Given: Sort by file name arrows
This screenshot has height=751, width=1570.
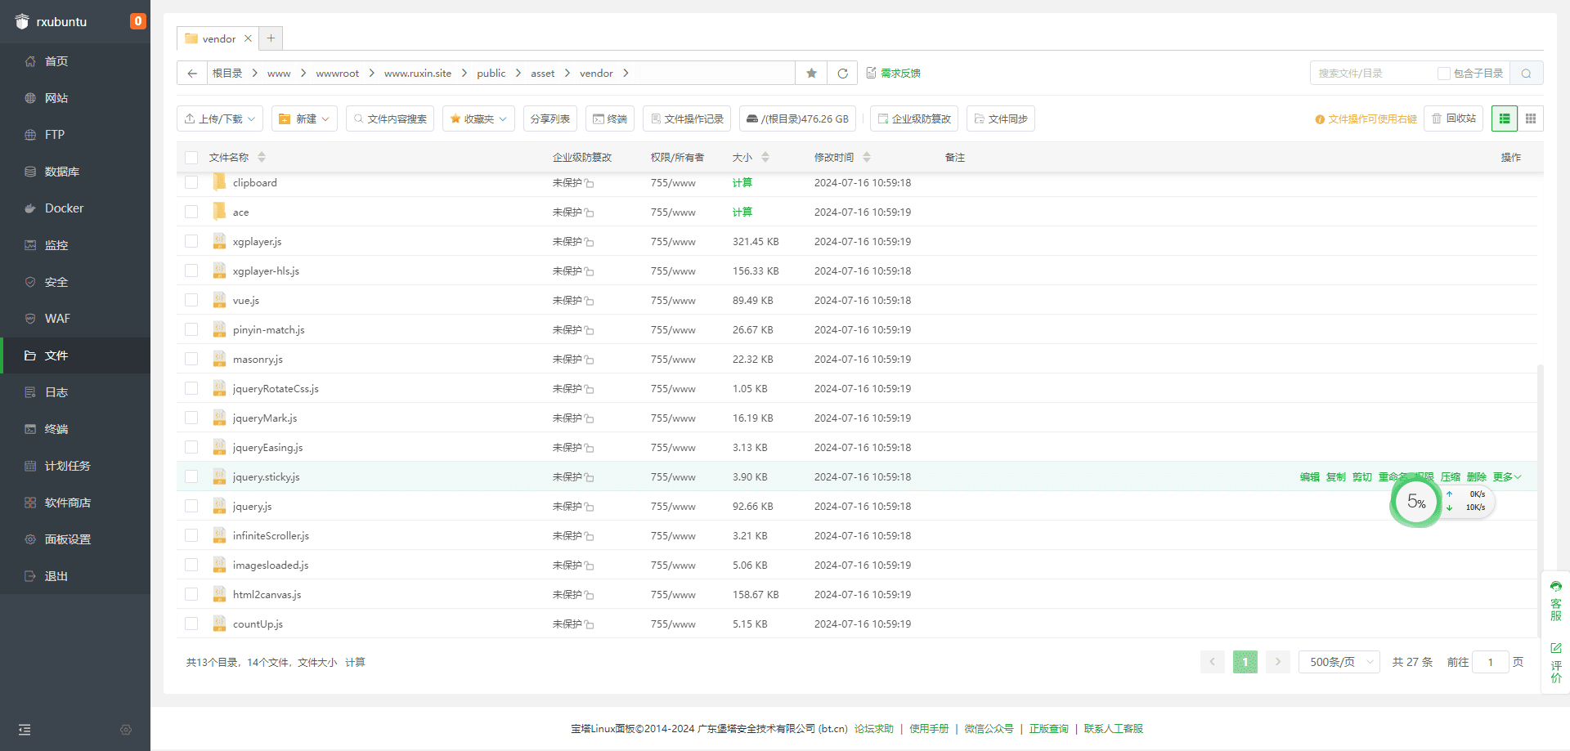Looking at the screenshot, I should [262, 157].
